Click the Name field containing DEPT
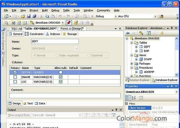180x128 pixels. [x=55, y=41]
